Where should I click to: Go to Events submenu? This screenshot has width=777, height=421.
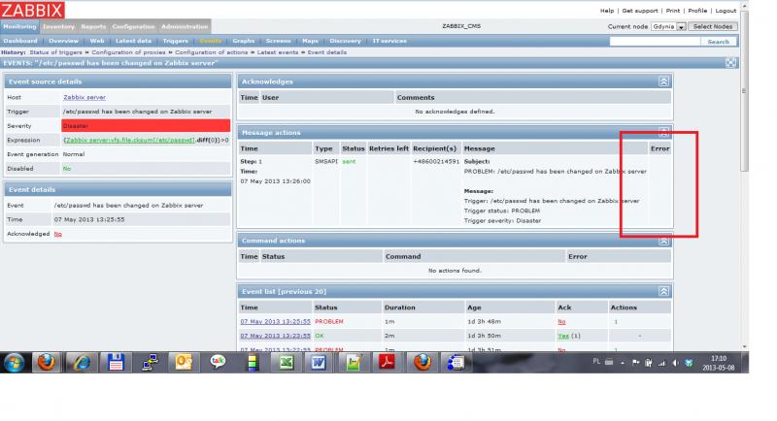click(x=211, y=41)
